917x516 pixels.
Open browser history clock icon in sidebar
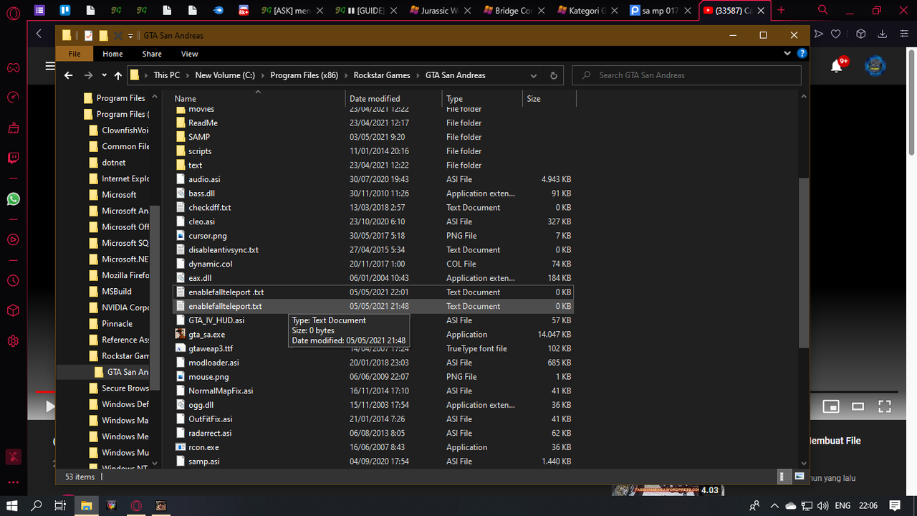[13, 280]
